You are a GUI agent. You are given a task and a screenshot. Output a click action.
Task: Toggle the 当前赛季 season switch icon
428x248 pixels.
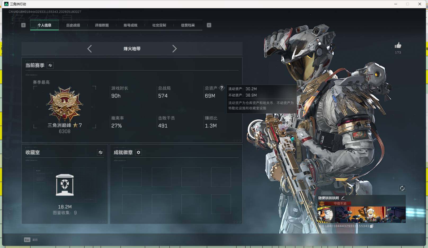tap(50, 65)
